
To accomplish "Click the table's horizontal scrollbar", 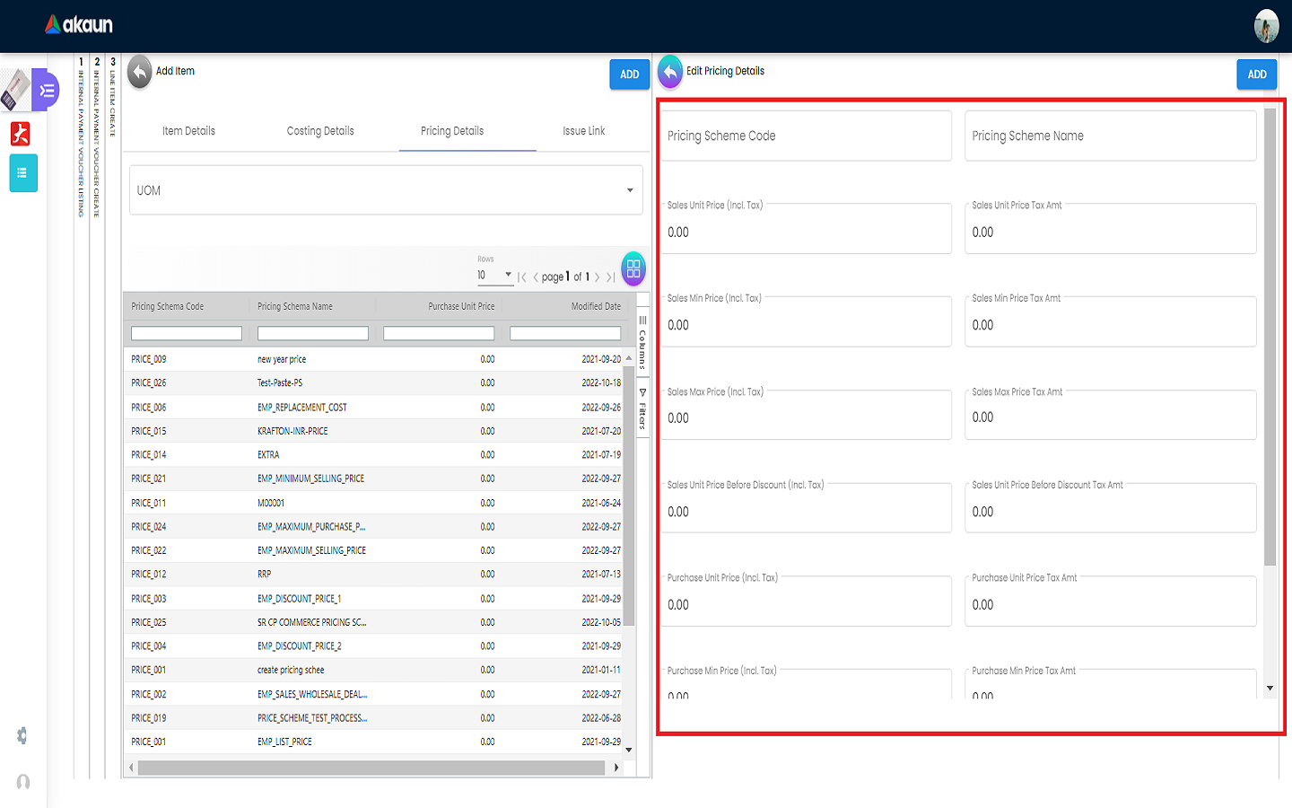I will [x=371, y=768].
